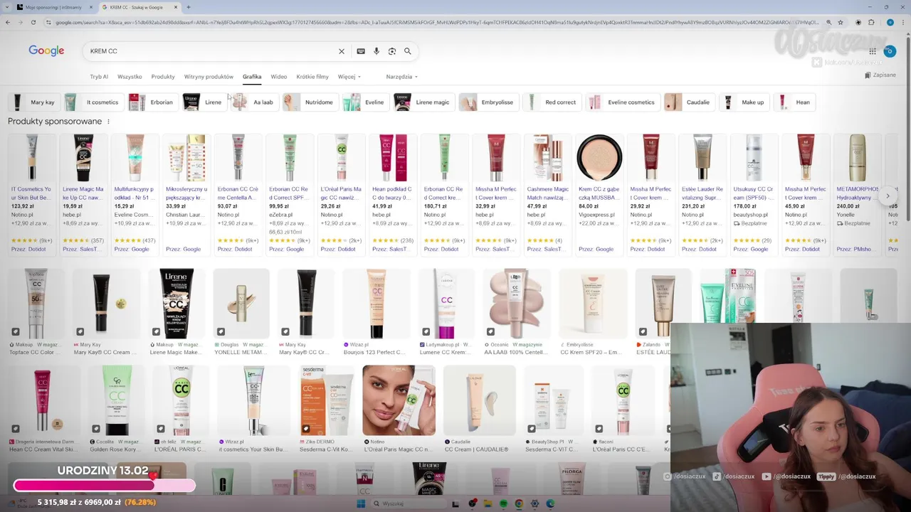Open Lirene Magic Make Up 19,59 zł product
Image resolution: width=911 pixels, height=512 pixels.
[x=83, y=193]
